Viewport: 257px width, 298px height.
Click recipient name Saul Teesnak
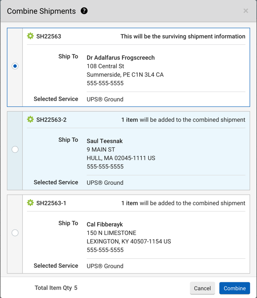coord(105,141)
